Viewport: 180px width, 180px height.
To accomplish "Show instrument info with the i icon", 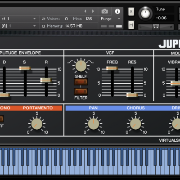I will [117, 11].
